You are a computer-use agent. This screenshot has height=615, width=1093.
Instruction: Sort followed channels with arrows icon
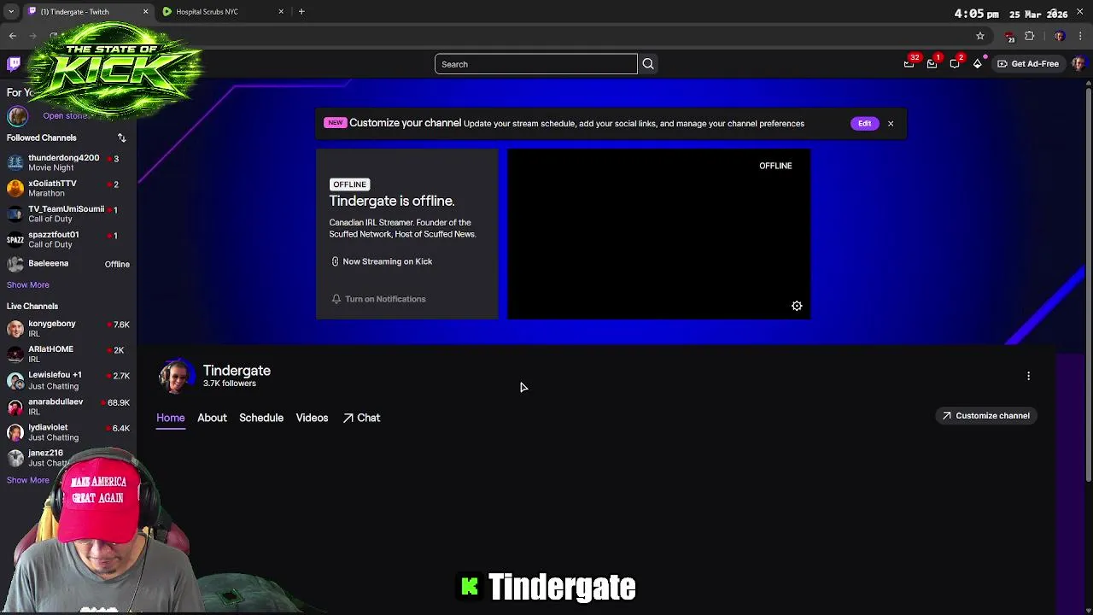point(121,138)
